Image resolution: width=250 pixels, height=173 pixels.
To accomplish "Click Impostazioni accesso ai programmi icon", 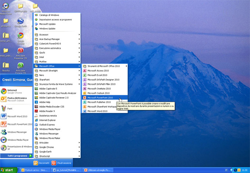I will pyautogui.click(x=36, y=19).
